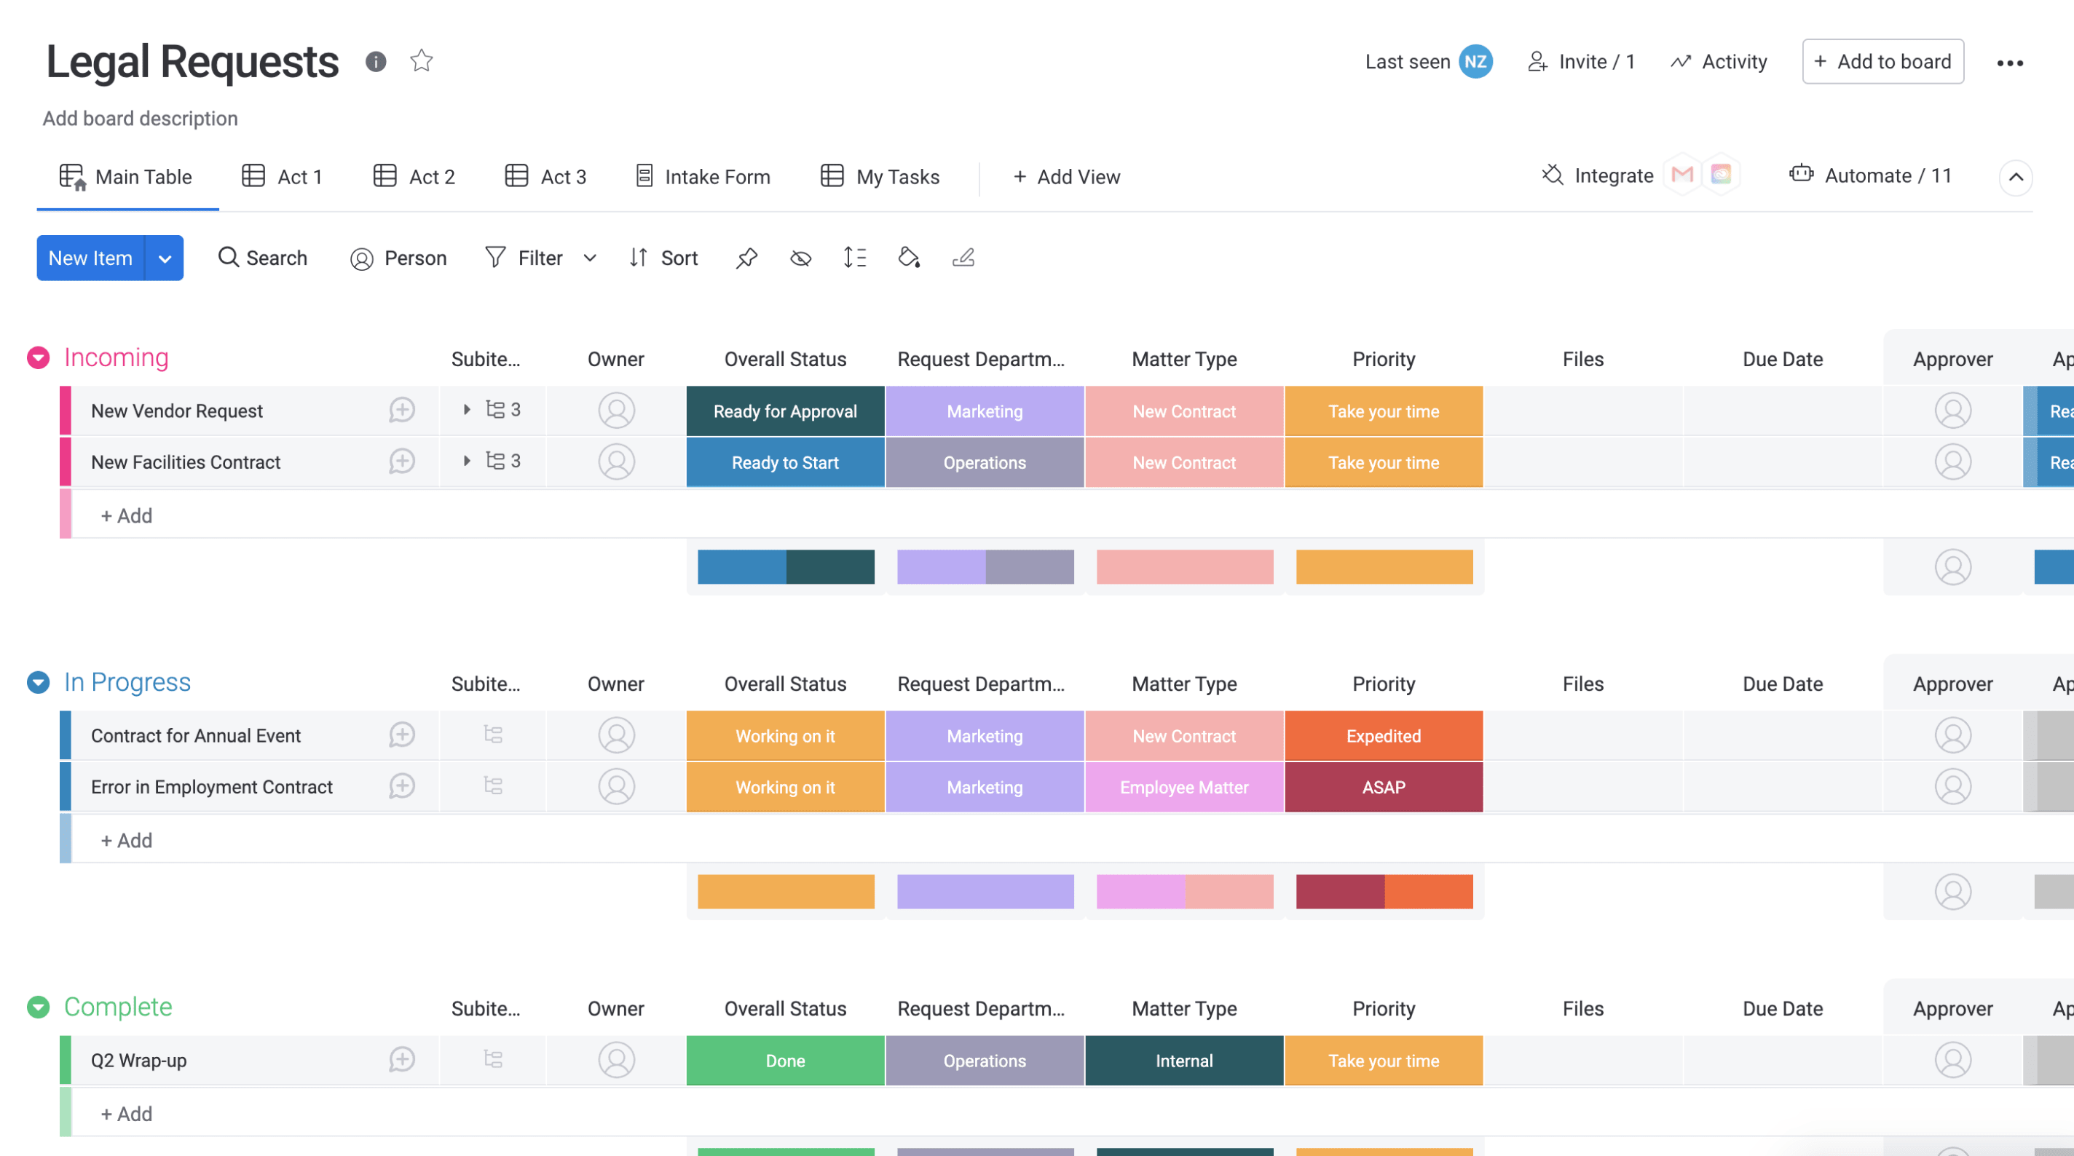Click the pencil edit icon in toolbar
The image size is (2074, 1156).
tap(963, 258)
